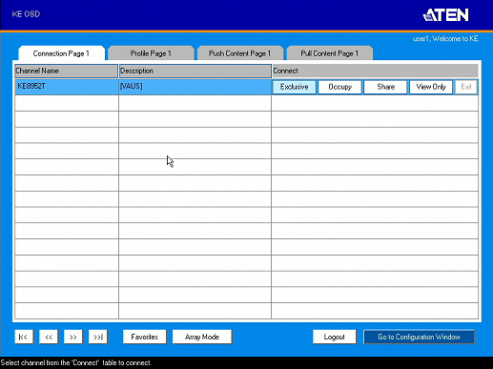Connect in Exclusive mode
The height and width of the screenshot is (369, 493).
pyautogui.click(x=295, y=87)
